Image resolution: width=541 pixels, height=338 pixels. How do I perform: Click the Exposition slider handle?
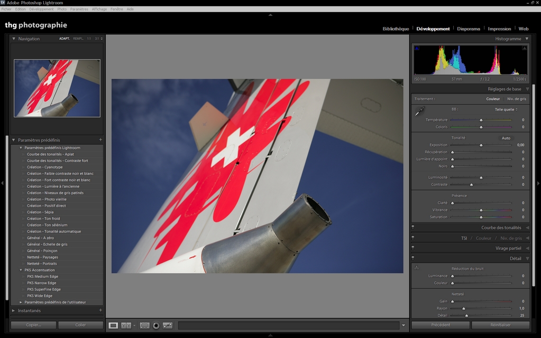[x=481, y=145]
